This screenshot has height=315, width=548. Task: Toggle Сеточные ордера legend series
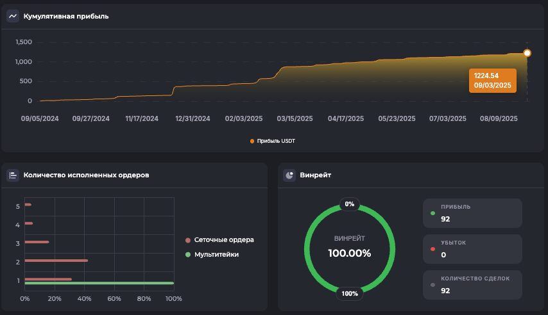pos(219,239)
